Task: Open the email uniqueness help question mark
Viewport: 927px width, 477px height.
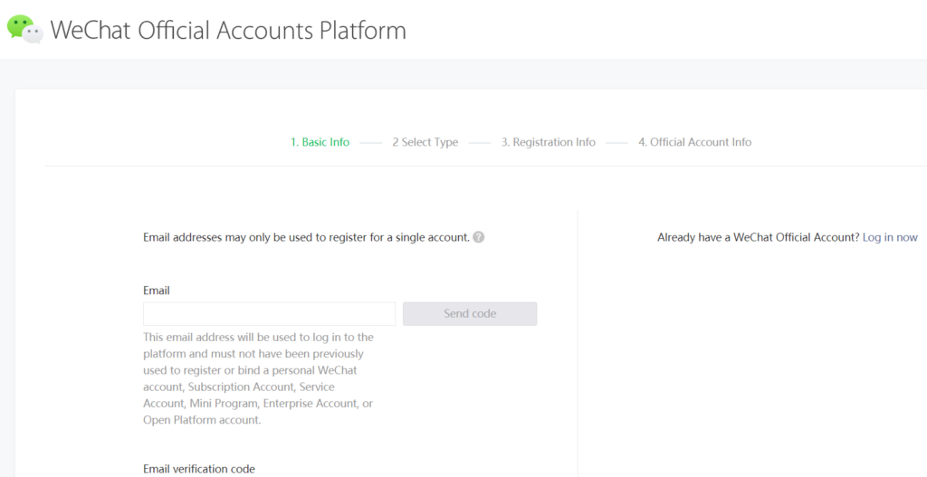Action: (x=479, y=237)
